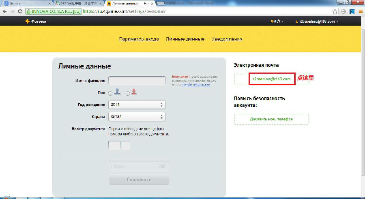Select the male gender radio button
Image resolution: width=365 pixels, height=199 pixels.
(x=110, y=93)
